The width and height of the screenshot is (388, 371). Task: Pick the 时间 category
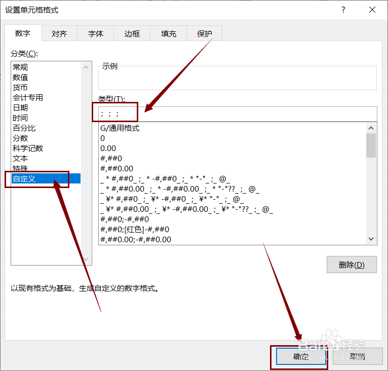46,118
